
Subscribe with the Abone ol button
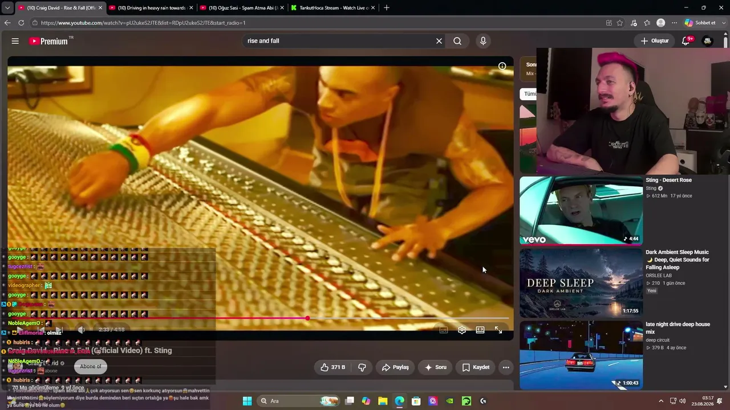(91, 367)
